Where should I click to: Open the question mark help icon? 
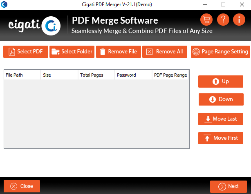[x=223, y=20]
